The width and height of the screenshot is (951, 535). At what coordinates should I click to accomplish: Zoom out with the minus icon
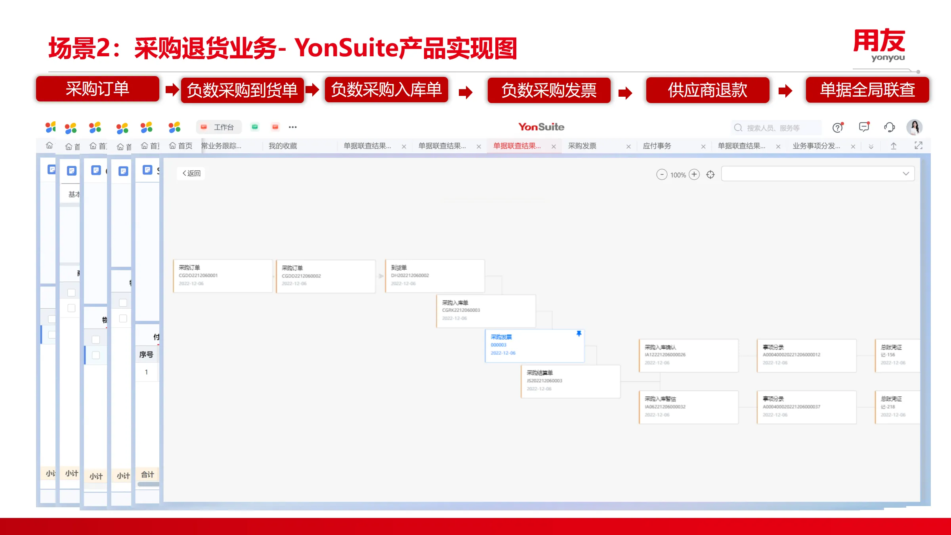click(x=661, y=174)
